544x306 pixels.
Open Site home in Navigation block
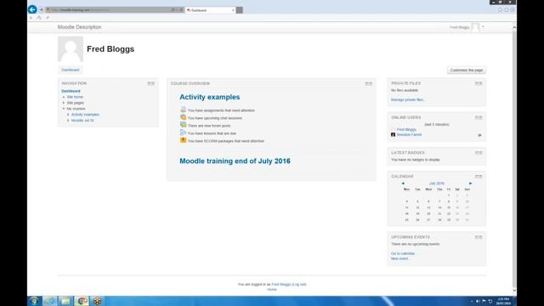[x=75, y=97]
